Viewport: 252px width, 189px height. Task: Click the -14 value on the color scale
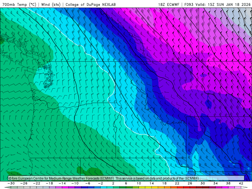[62, 183]
